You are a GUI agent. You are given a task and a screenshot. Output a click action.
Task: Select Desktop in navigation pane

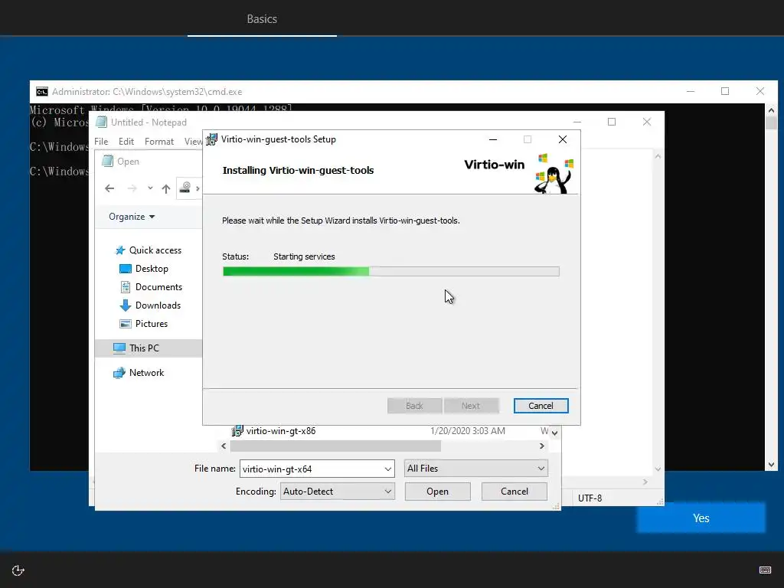point(152,269)
